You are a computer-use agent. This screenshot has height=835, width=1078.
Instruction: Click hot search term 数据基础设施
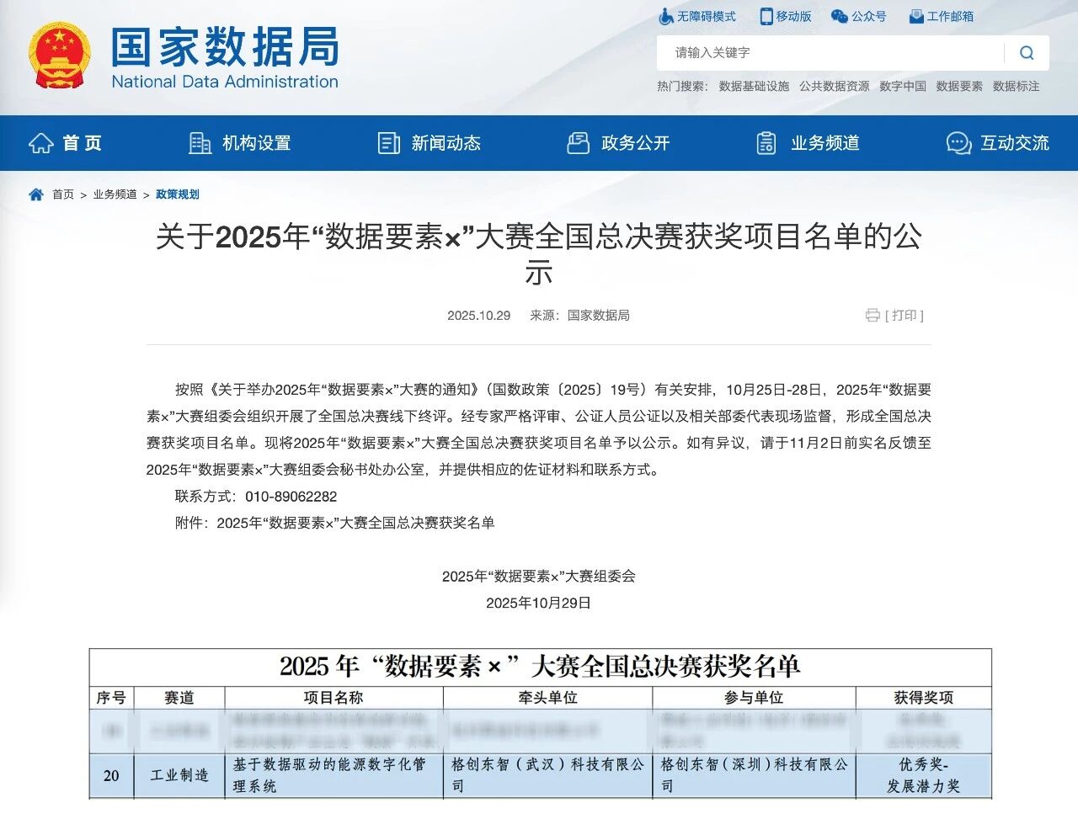[x=754, y=86]
